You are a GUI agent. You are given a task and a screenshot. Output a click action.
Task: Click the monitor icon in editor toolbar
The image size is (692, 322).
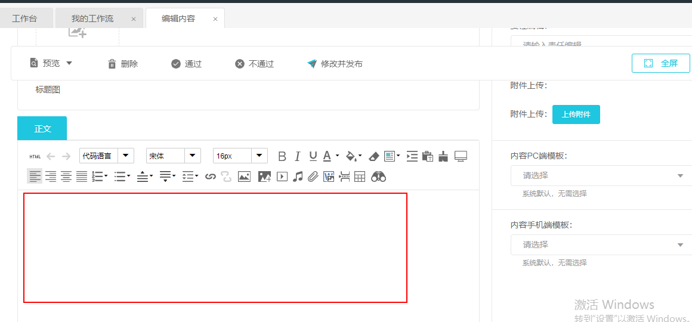(461, 156)
